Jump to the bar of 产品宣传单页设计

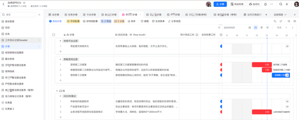click(x=287, y=107)
